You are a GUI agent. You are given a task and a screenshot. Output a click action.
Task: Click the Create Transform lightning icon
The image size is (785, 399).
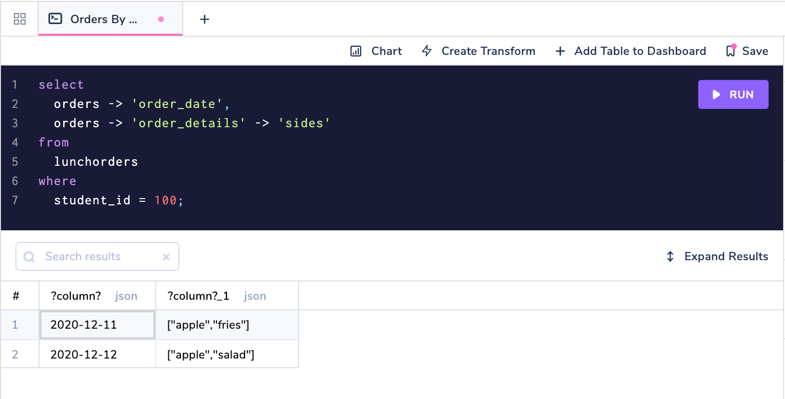pos(427,51)
